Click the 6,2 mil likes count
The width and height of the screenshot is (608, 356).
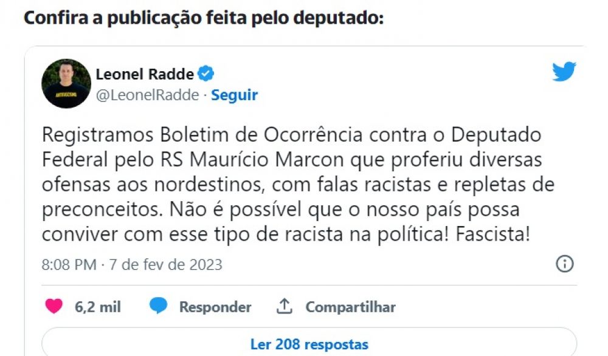[x=98, y=307]
